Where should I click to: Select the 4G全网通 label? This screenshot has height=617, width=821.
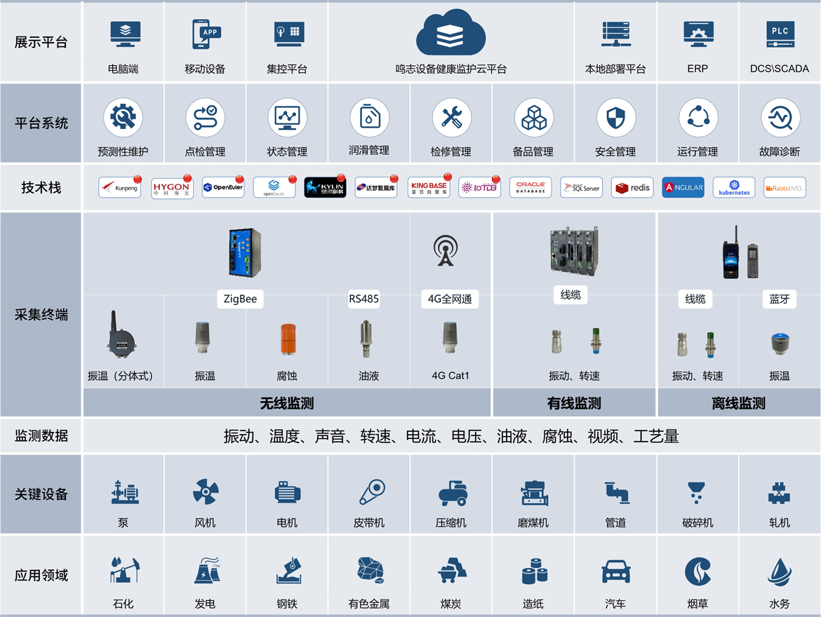(x=450, y=299)
